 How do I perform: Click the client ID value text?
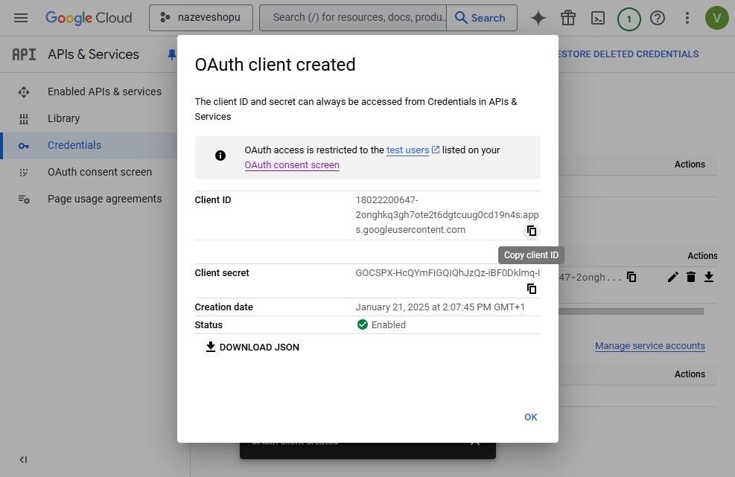point(447,214)
